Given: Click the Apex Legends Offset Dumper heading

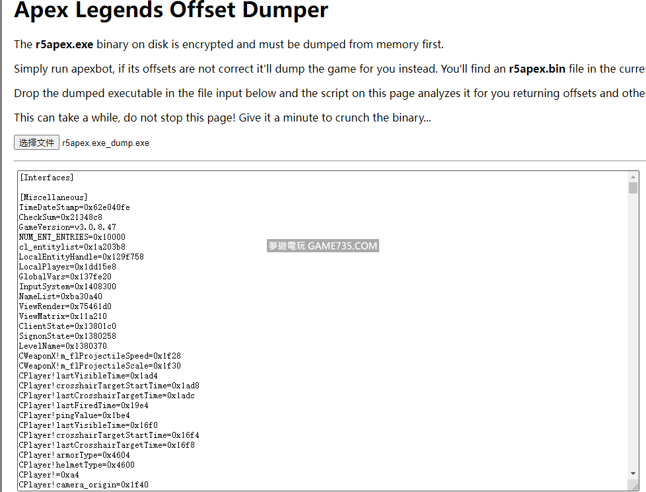Looking at the screenshot, I should pyautogui.click(x=171, y=9).
